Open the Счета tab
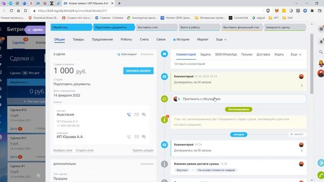The image size is (324, 182). click(x=144, y=39)
